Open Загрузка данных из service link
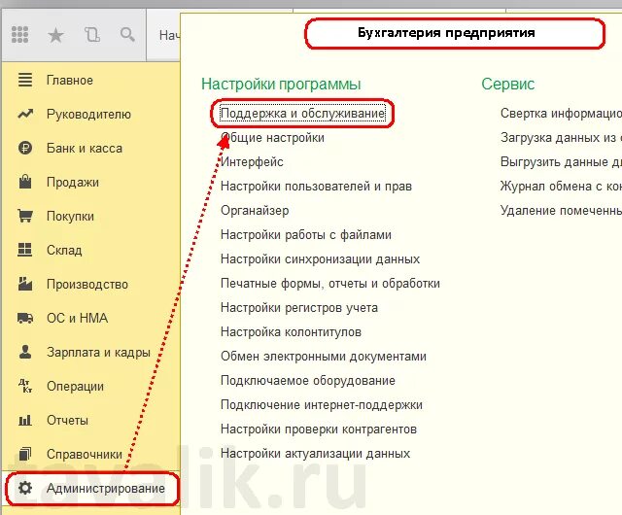 [x=561, y=138]
